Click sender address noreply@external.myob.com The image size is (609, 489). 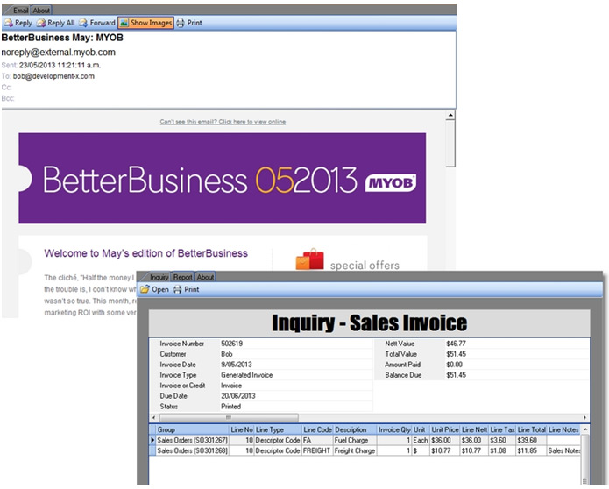point(58,52)
